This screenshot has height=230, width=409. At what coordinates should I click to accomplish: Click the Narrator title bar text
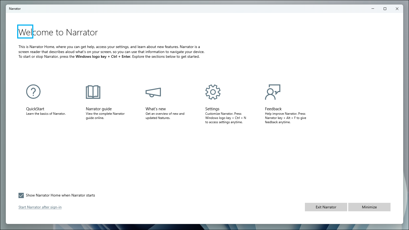click(15, 9)
